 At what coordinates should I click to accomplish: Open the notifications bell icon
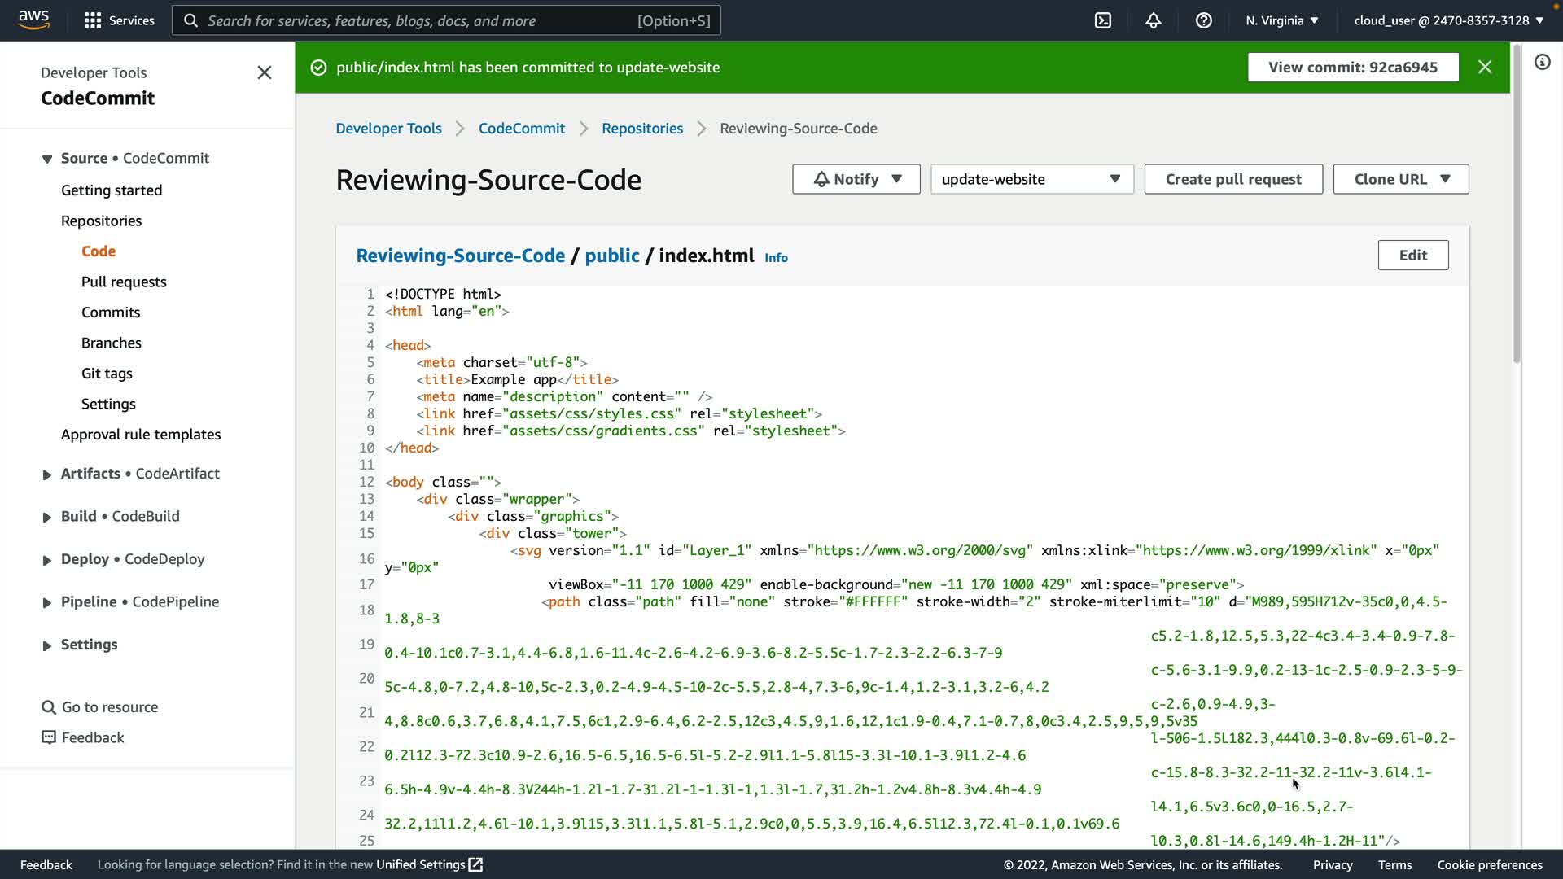pos(1154,20)
